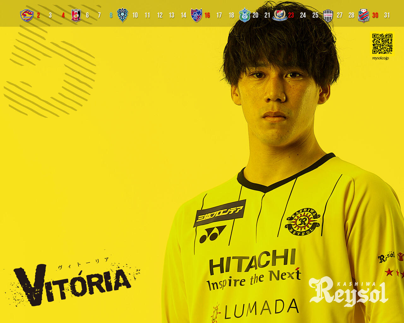Select the Vissel Kobe emblem
This screenshot has width=404, height=323.
click(x=328, y=15)
